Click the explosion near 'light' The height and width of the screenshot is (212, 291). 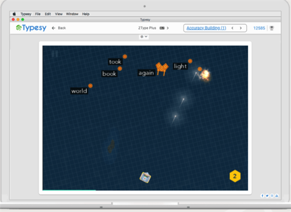click(205, 75)
